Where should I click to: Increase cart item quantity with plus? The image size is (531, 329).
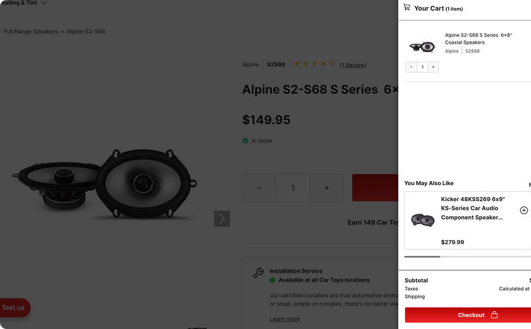(433, 67)
